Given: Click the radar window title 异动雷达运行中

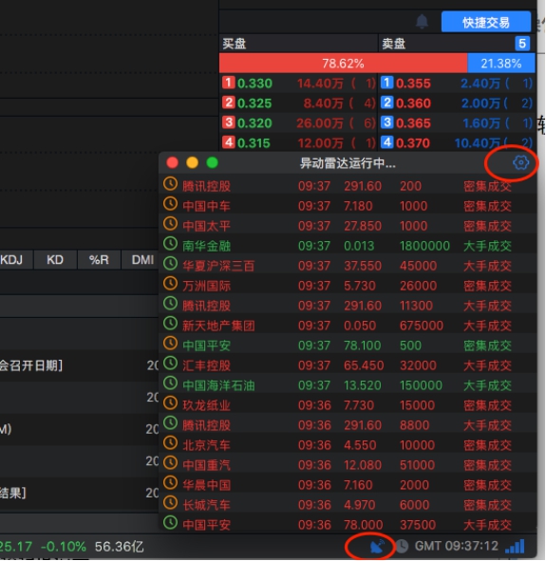Looking at the screenshot, I should coord(348,163).
